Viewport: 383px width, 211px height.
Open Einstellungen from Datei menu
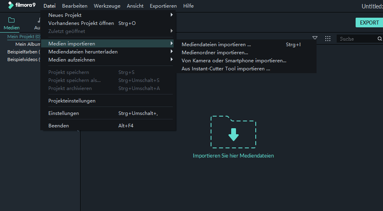click(108, 113)
